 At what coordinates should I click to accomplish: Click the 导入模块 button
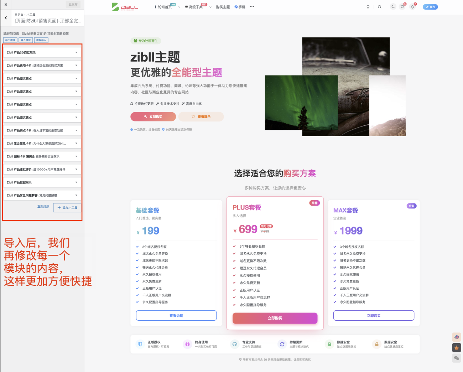point(26,40)
